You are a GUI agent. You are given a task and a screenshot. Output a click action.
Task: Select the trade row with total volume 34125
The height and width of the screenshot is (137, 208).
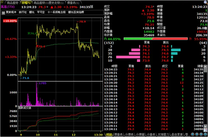154,83
